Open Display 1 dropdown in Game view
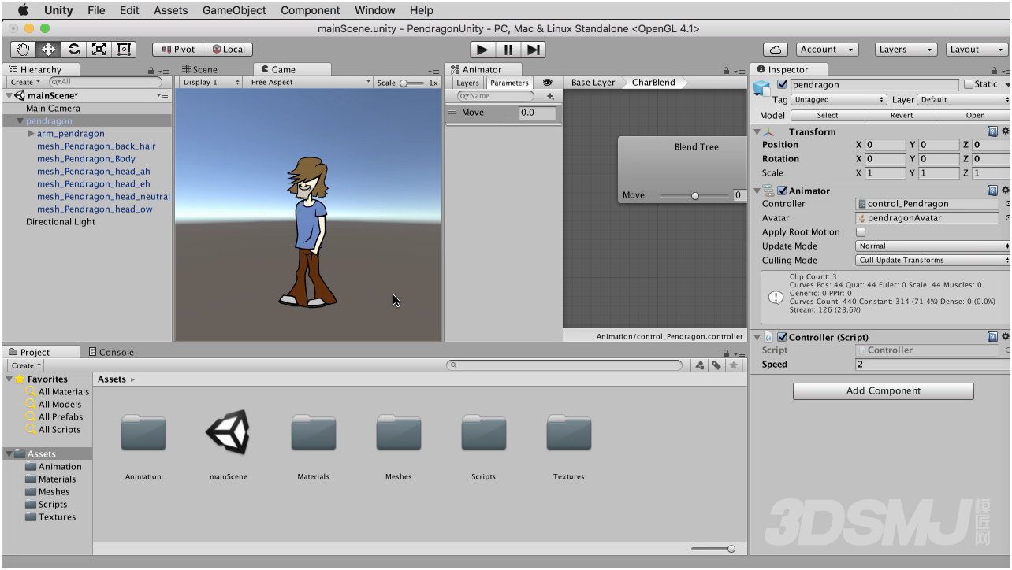The height and width of the screenshot is (570, 1012). pyautogui.click(x=211, y=82)
